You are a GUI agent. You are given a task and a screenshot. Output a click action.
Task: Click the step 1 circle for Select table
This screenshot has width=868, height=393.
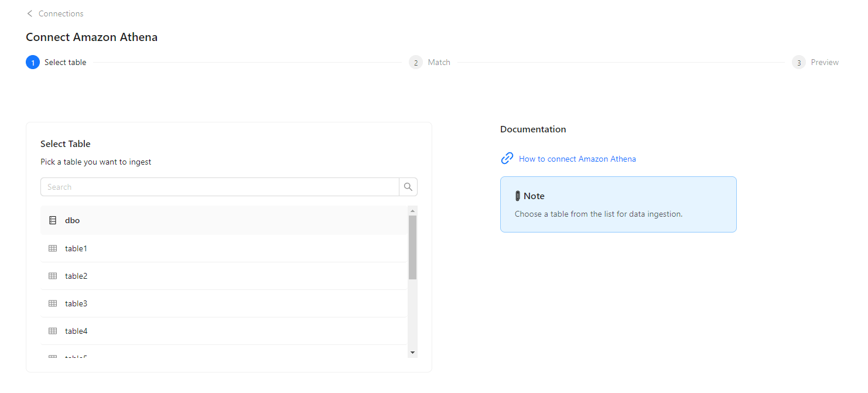pos(33,62)
